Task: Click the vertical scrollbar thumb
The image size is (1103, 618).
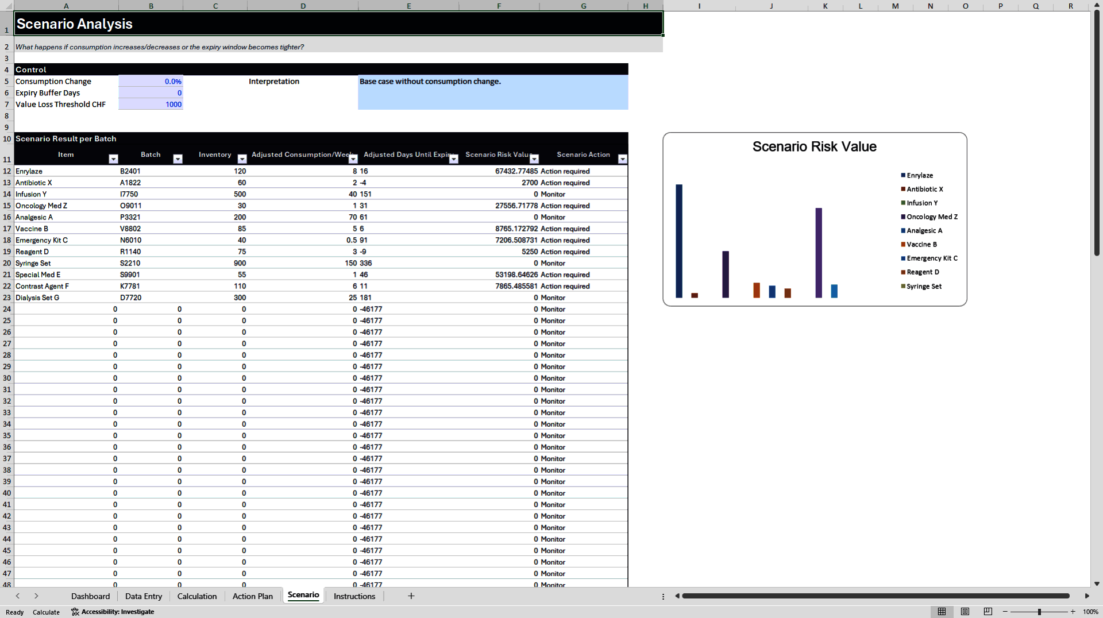Action: point(1097,133)
